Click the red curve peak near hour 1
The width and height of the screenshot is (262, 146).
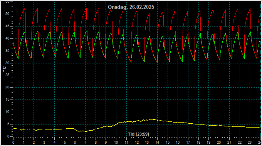coord(24,9)
